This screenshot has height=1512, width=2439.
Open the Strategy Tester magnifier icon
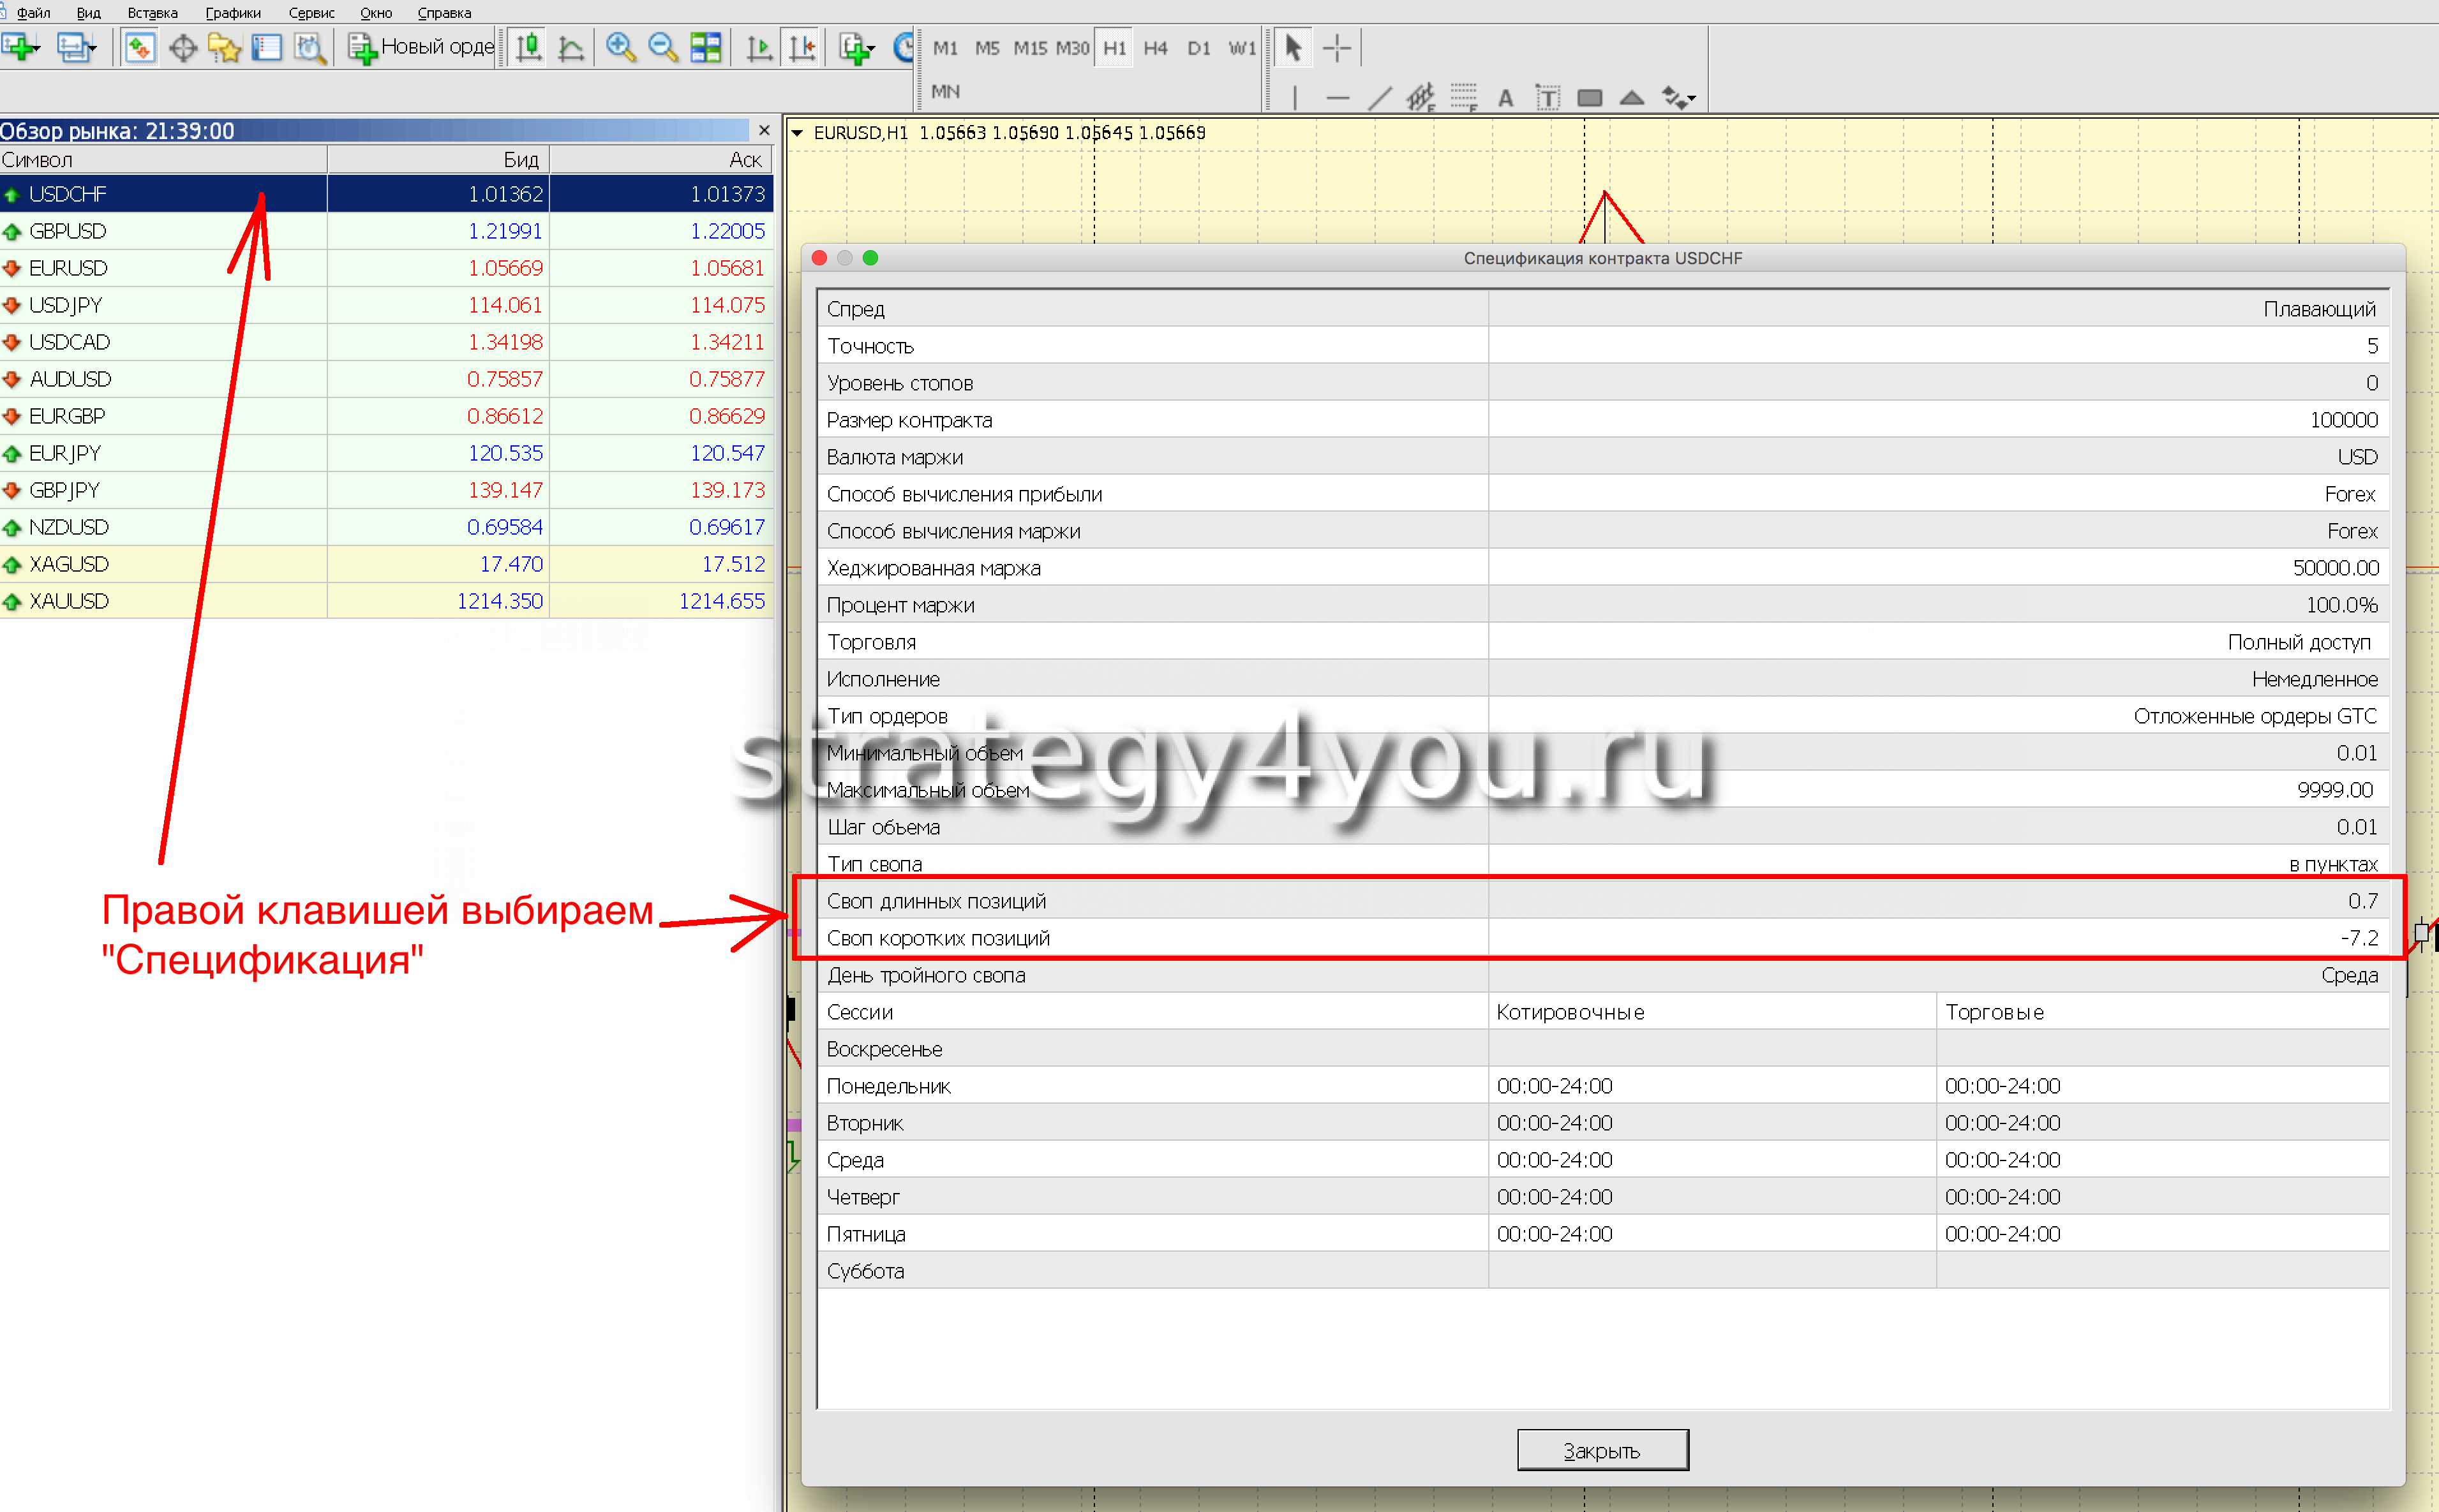click(x=310, y=47)
